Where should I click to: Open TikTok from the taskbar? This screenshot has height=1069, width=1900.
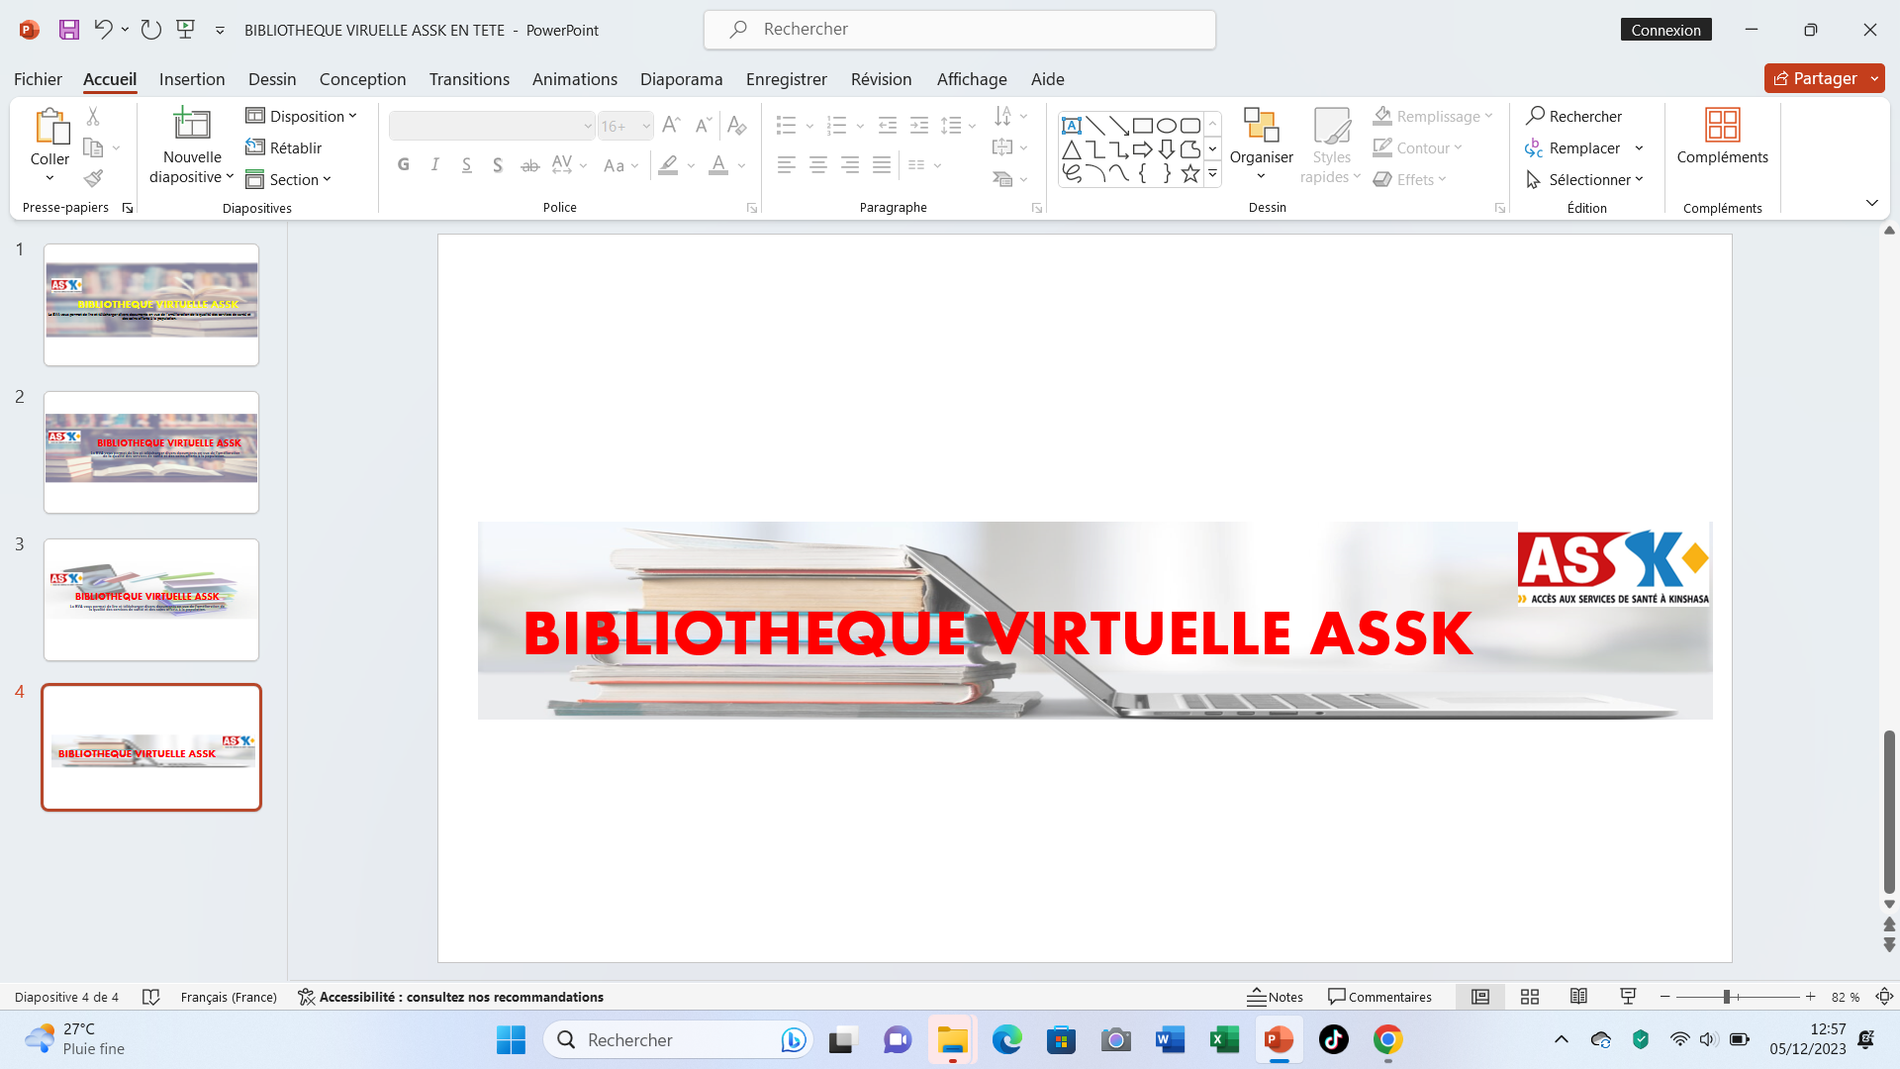tap(1333, 1040)
